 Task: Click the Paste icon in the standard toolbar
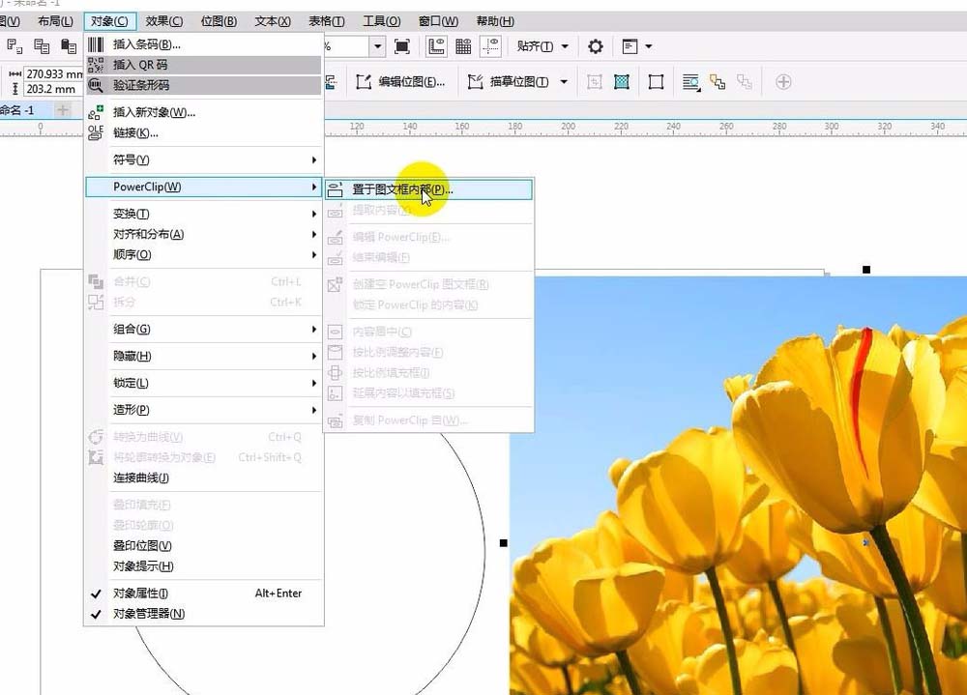(69, 46)
